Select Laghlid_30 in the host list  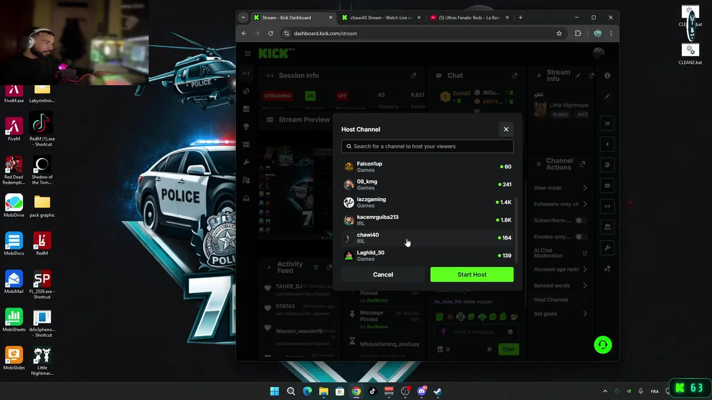[x=427, y=256]
